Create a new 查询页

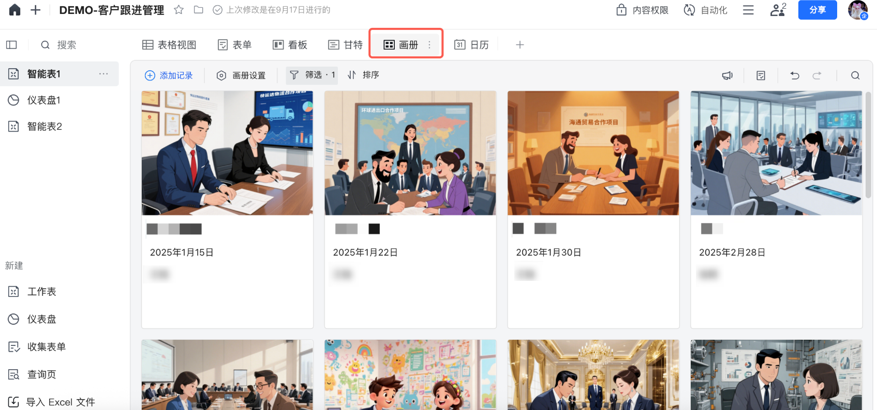click(x=32, y=374)
